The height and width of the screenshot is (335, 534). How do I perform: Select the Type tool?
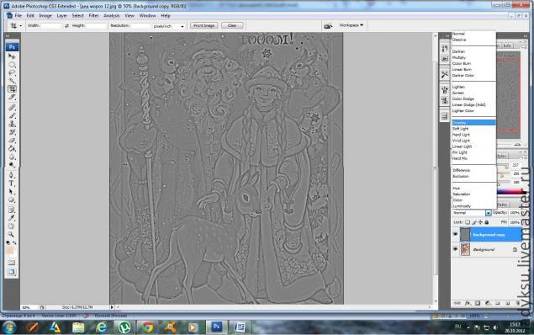(x=12, y=183)
